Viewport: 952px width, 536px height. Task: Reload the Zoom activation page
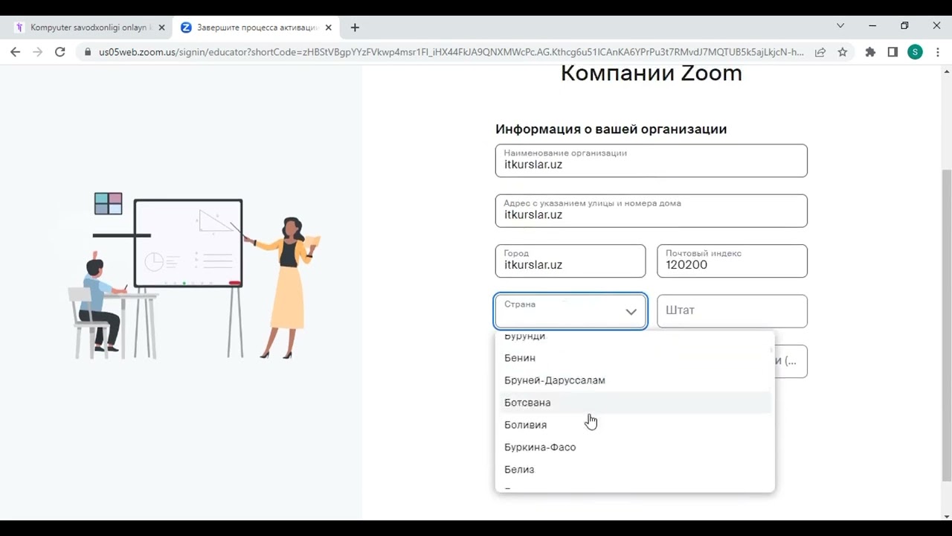[60, 52]
